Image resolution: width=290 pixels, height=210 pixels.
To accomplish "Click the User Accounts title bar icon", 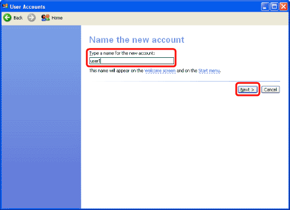I will [5, 6].
